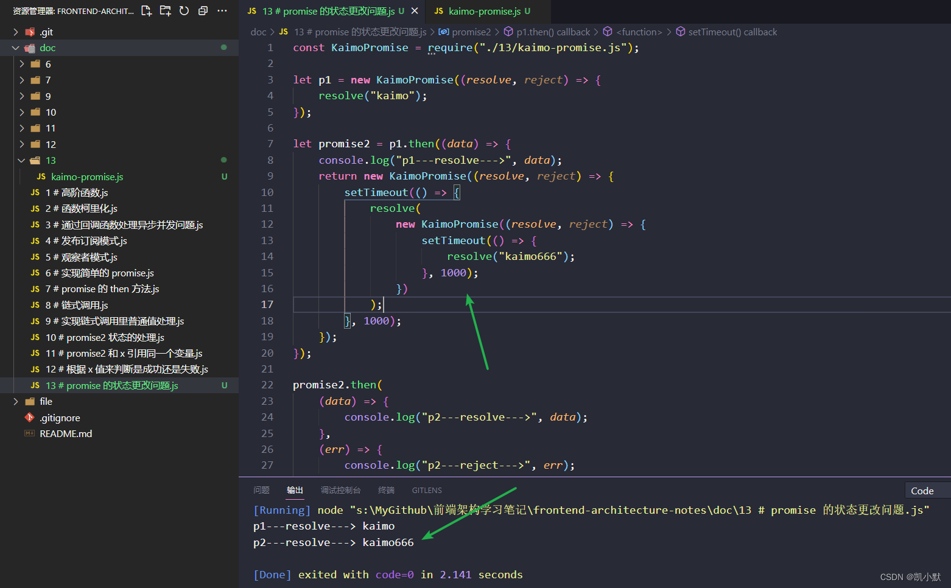Click the markdown icon beside README.md
The image size is (951, 588).
[30, 433]
